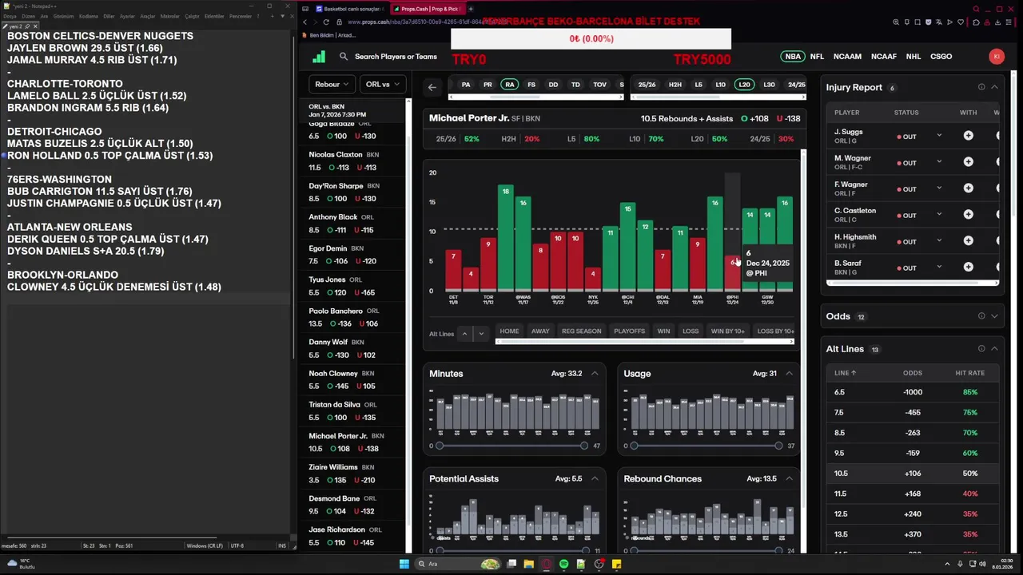Open Odds panel info icon
Screen dimensions: 1023x575
pyautogui.click(x=981, y=316)
